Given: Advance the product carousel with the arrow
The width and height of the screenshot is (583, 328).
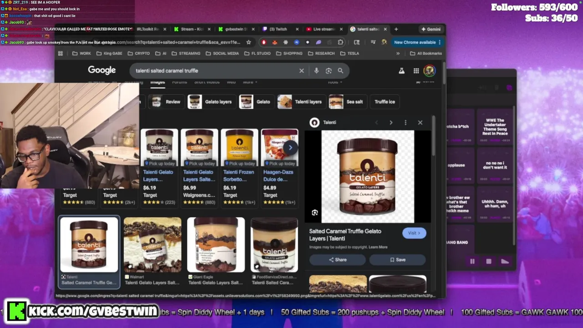Looking at the screenshot, I should [x=290, y=147].
